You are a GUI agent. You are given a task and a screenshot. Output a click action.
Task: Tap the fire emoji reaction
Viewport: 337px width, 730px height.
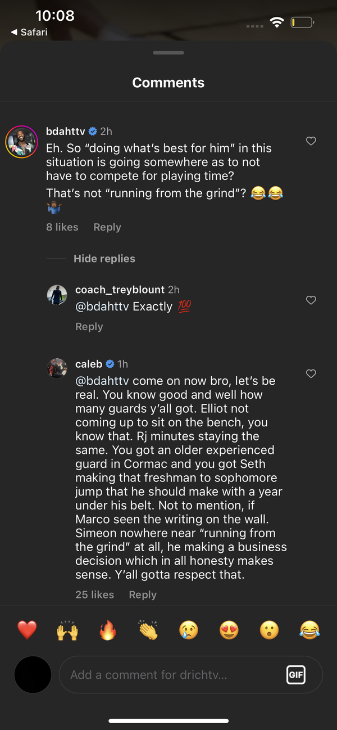click(x=107, y=630)
